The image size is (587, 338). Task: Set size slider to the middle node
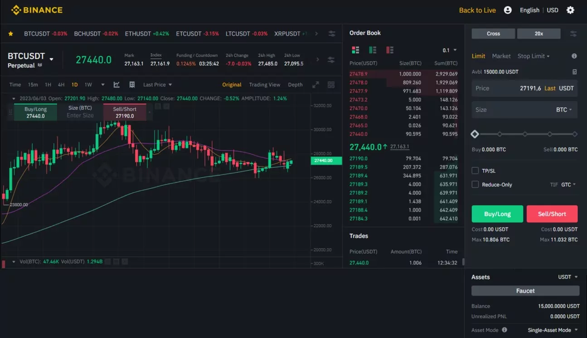pyautogui.click(x=525, y=134)
